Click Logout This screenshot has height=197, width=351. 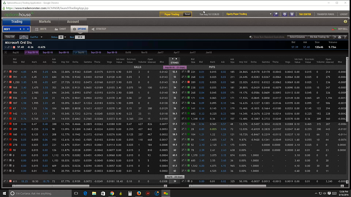(344, 14)
